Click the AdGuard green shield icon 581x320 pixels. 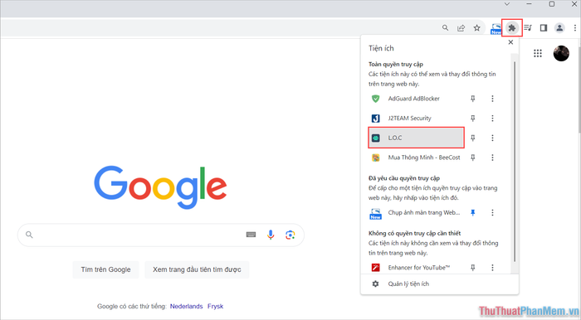coord(375,99)
